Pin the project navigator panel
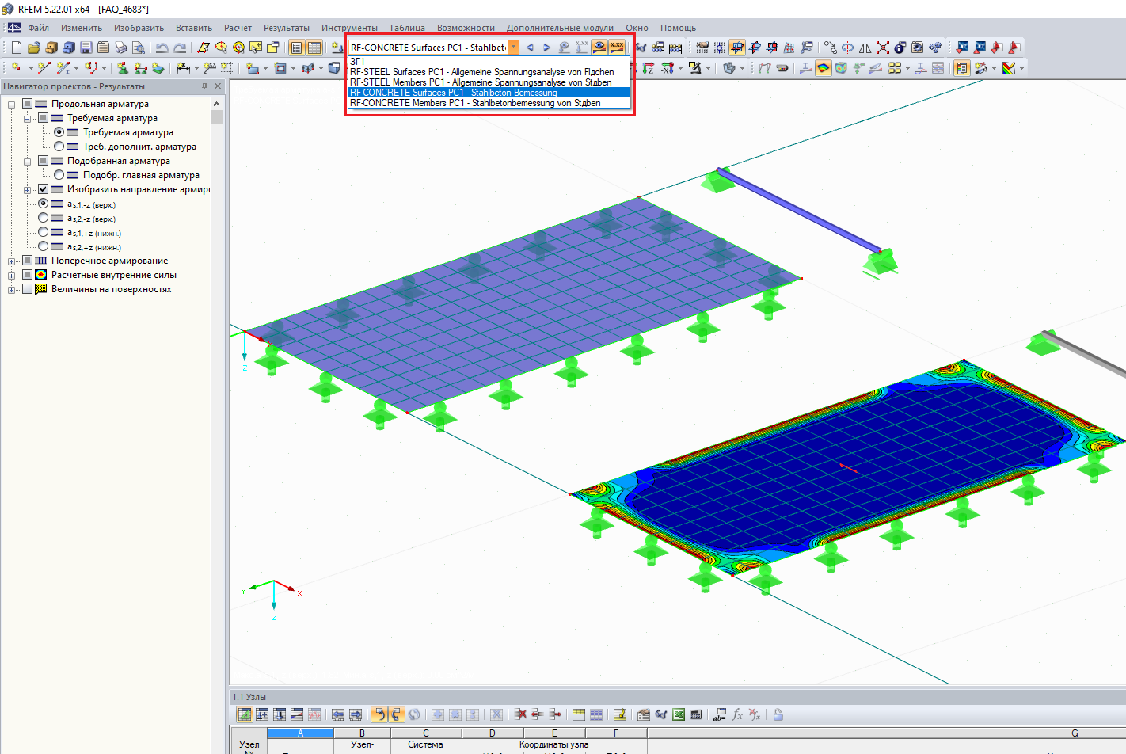 click(204, 86)
